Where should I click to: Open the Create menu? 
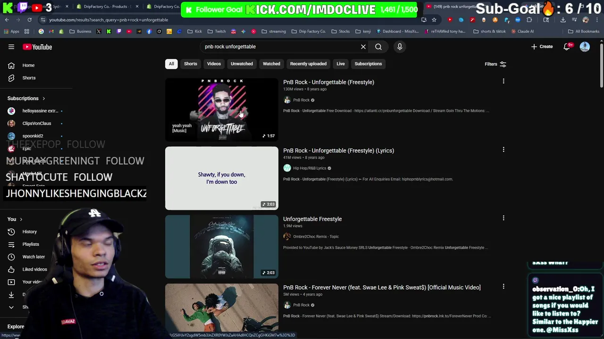click(x=542, y=47)
